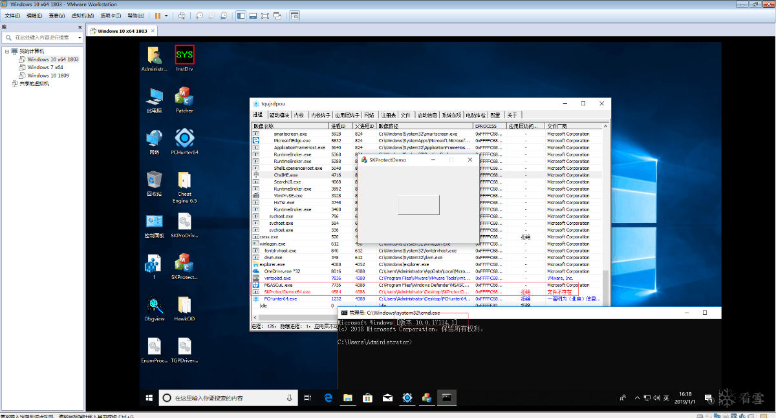Select the SKProtectDemox64.exe process row
Viewport: 776px width, 418px height.
427,291
